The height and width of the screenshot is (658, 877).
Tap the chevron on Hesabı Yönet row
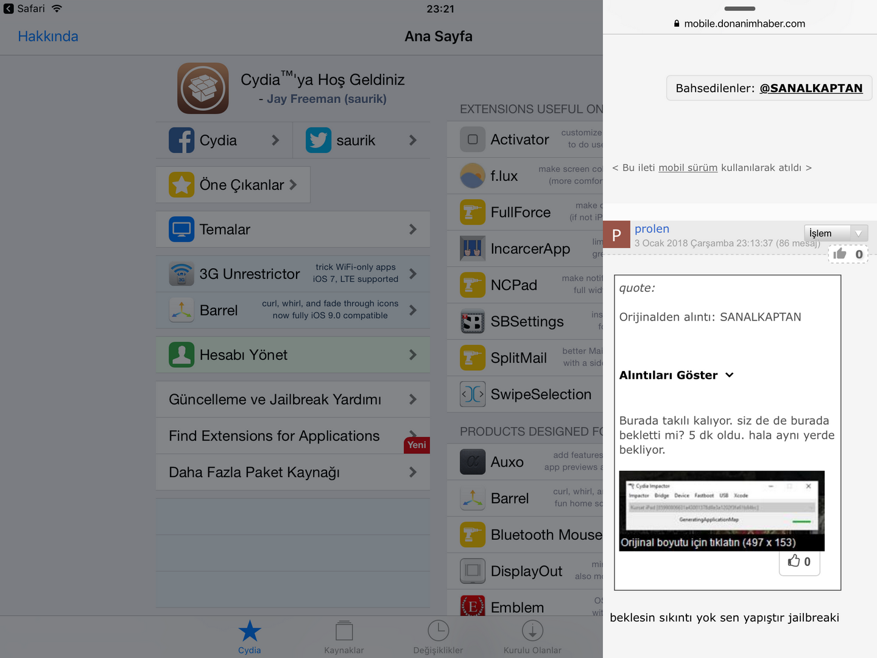(413, 355)
